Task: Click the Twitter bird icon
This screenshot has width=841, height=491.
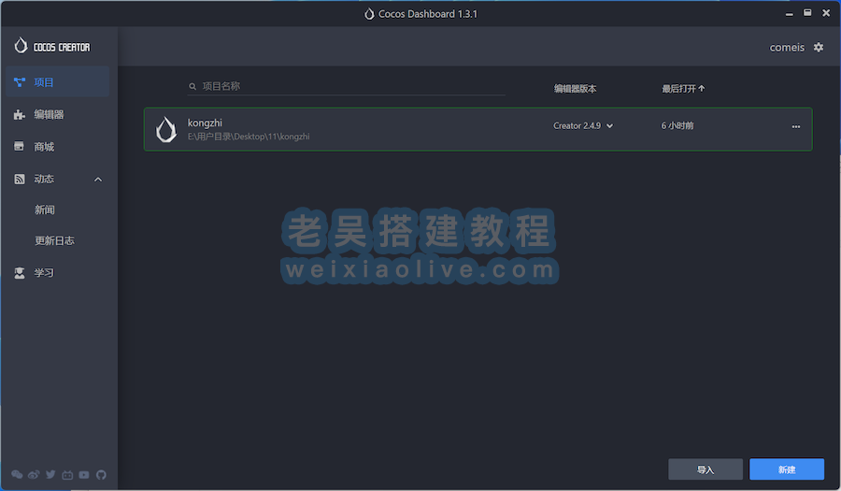Action: tap(50, 475)
